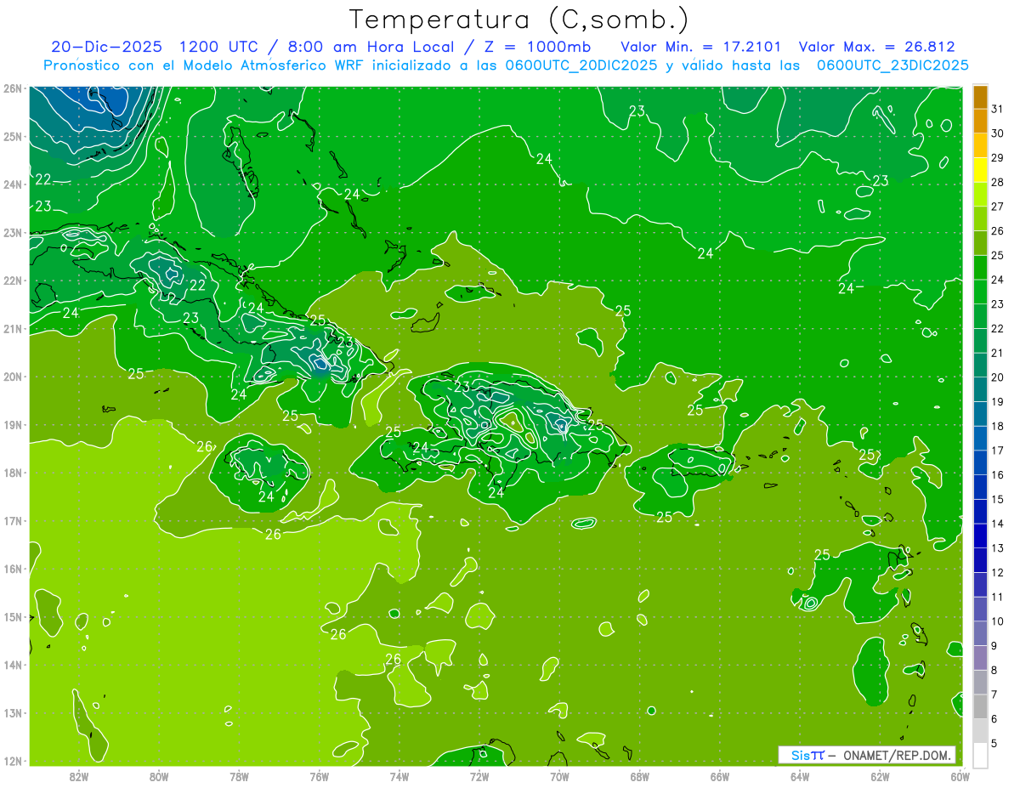Click the latitude axis label "17N"
The height and width of the screenshot is (788, 1020).
[x=13, y=520]
